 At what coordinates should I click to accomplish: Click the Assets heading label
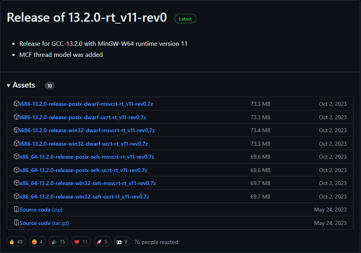(x=24, y=85)
